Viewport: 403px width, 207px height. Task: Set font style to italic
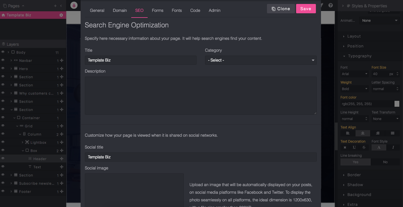[393, 147]
